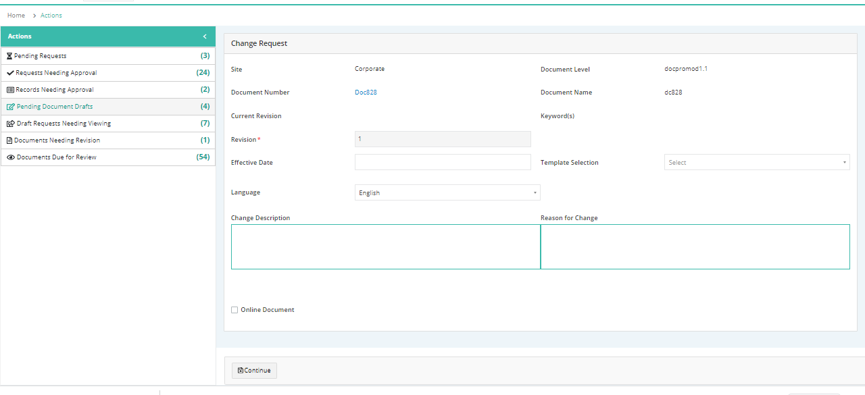Click the share icon beside Draft Requests Needing Viewing

click(x=11, y=124)
